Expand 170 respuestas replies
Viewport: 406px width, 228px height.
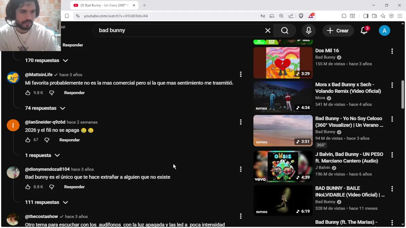tap(46, 60)
